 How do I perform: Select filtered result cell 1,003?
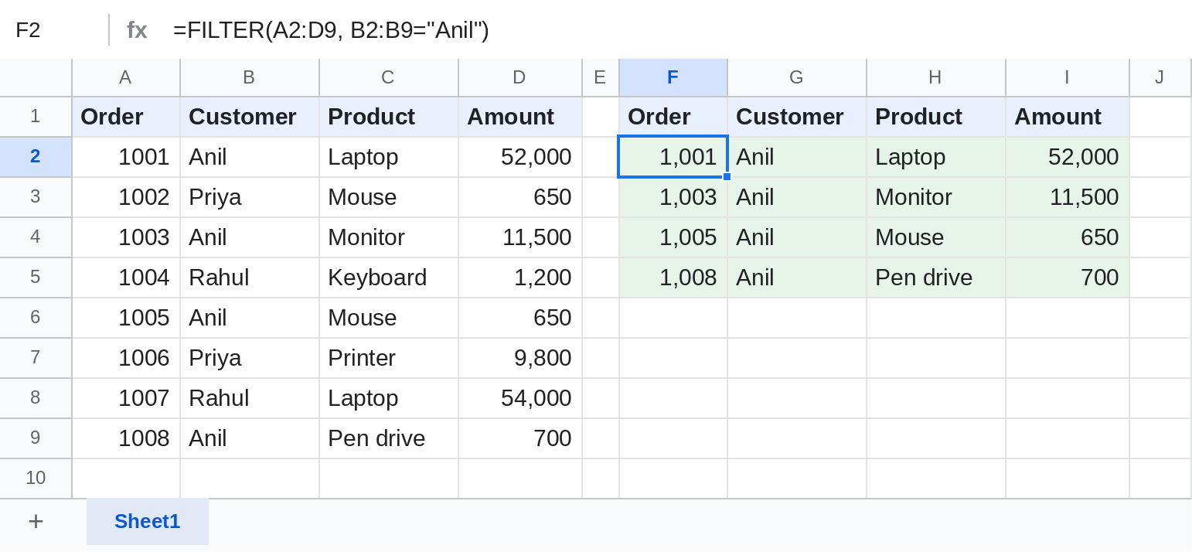pyautogui.click(x=673, y=197)
